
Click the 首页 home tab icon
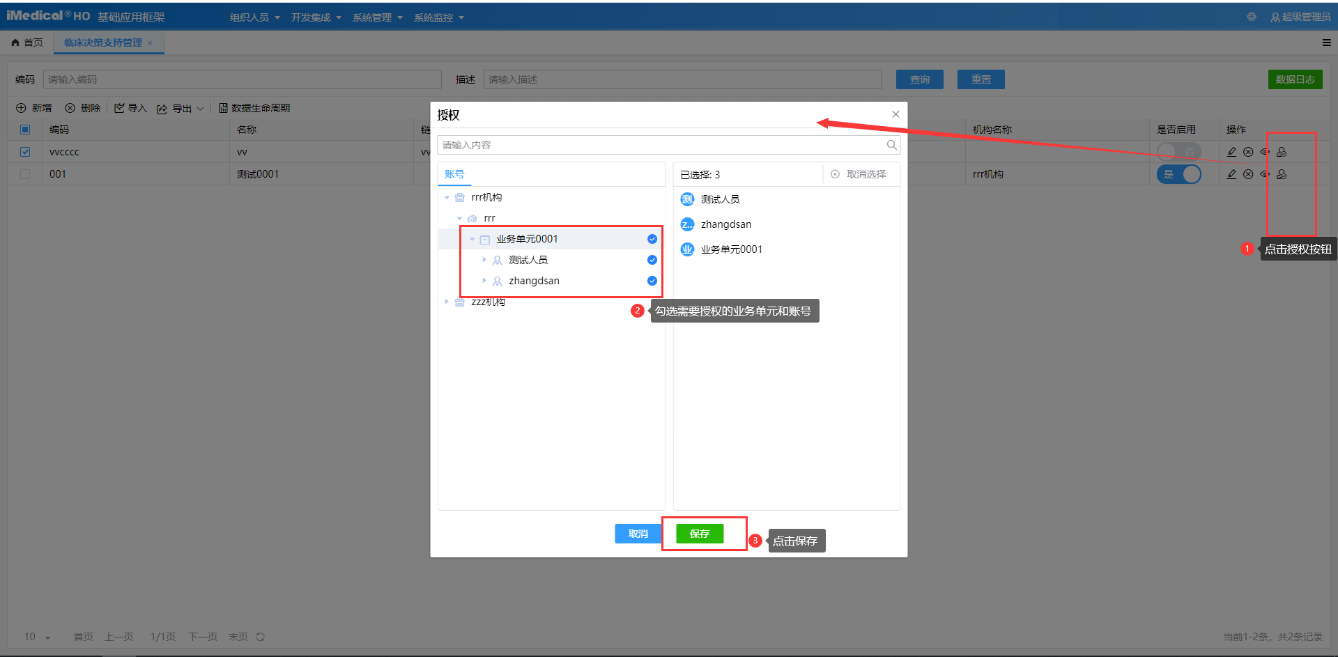[x=15, y=42]
